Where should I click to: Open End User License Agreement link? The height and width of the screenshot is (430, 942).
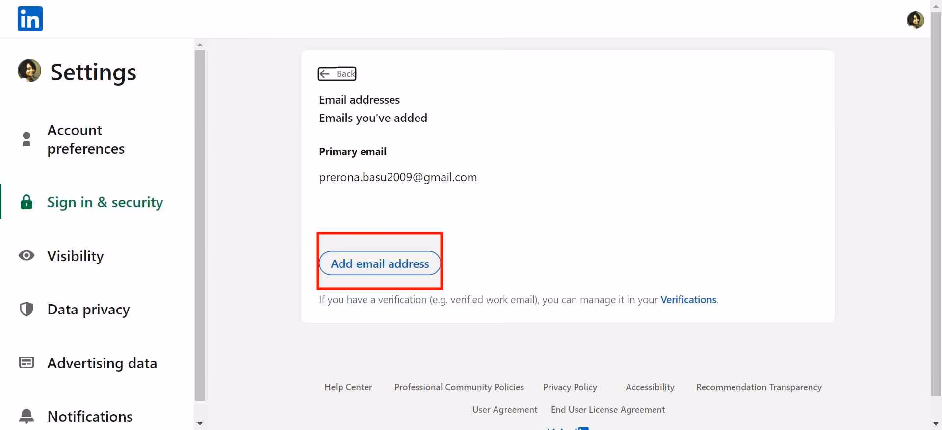608,410
